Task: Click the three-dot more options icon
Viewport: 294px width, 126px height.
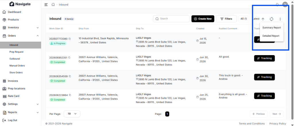Action: tap(280, 19)
